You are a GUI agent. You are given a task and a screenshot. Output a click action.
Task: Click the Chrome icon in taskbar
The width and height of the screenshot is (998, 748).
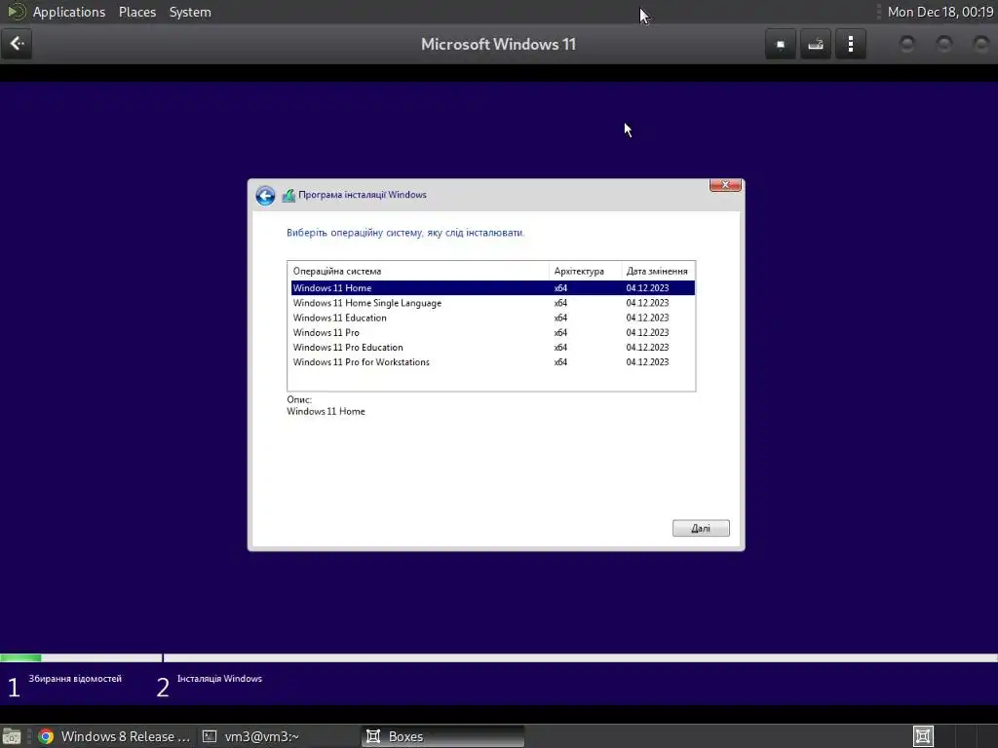46,736
